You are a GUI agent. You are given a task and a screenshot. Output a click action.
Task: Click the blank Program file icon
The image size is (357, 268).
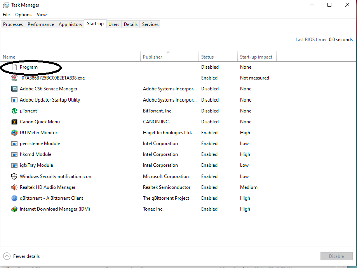coord(14,67)
